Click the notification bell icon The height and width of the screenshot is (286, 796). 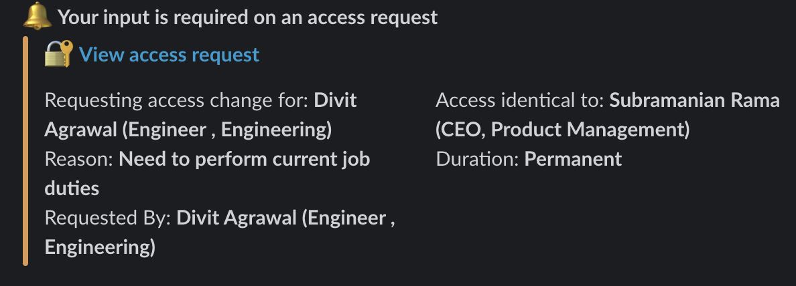coord(38,17)
